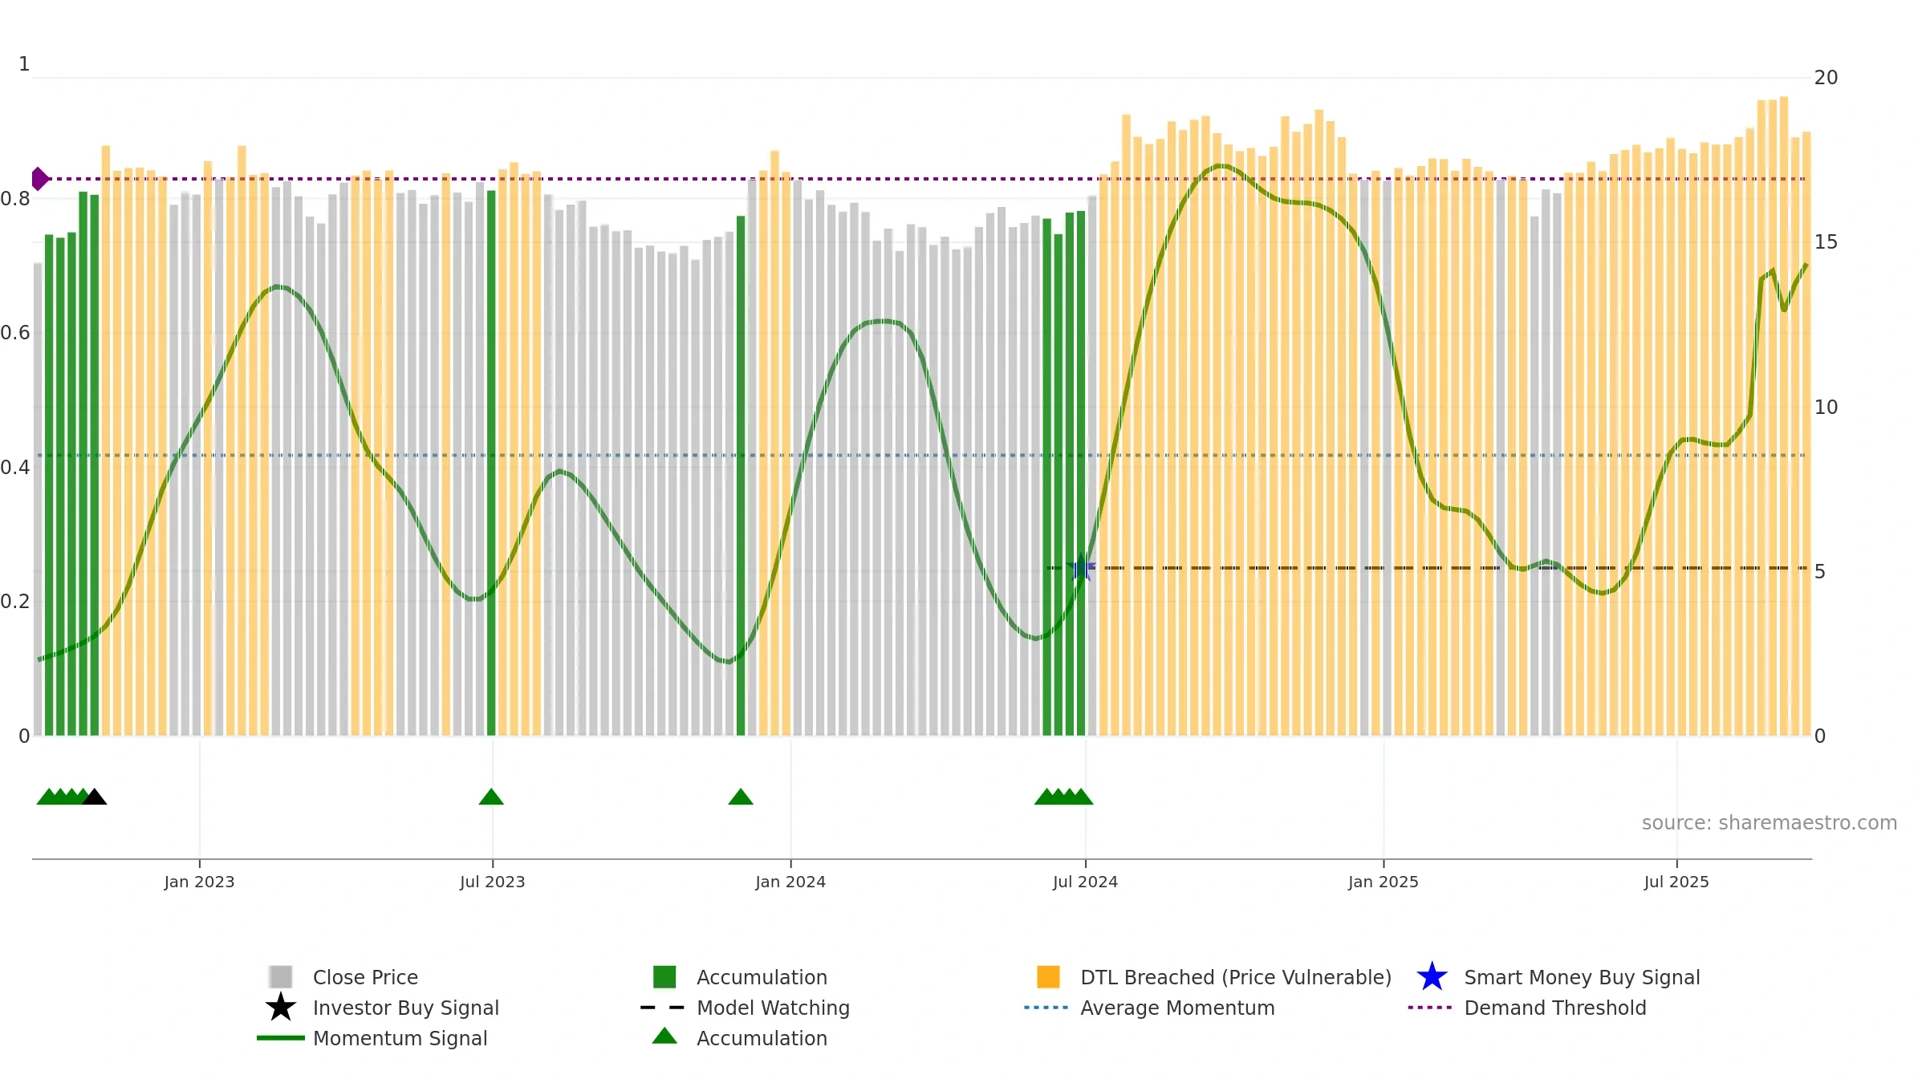1926x1083 pixels.
Task: Click the black Investor Buy Signal star in legend
Action: [280, 1008]
